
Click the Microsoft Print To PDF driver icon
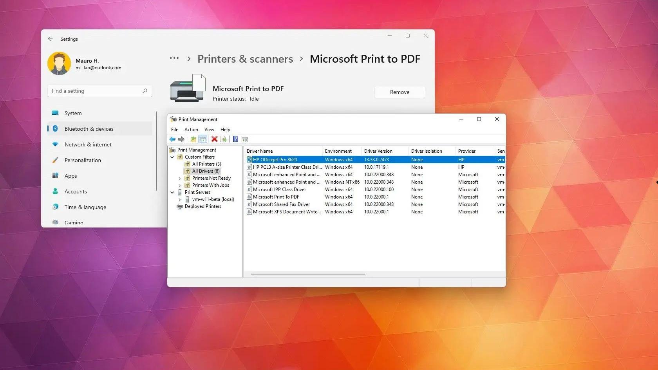pos(249,197)
